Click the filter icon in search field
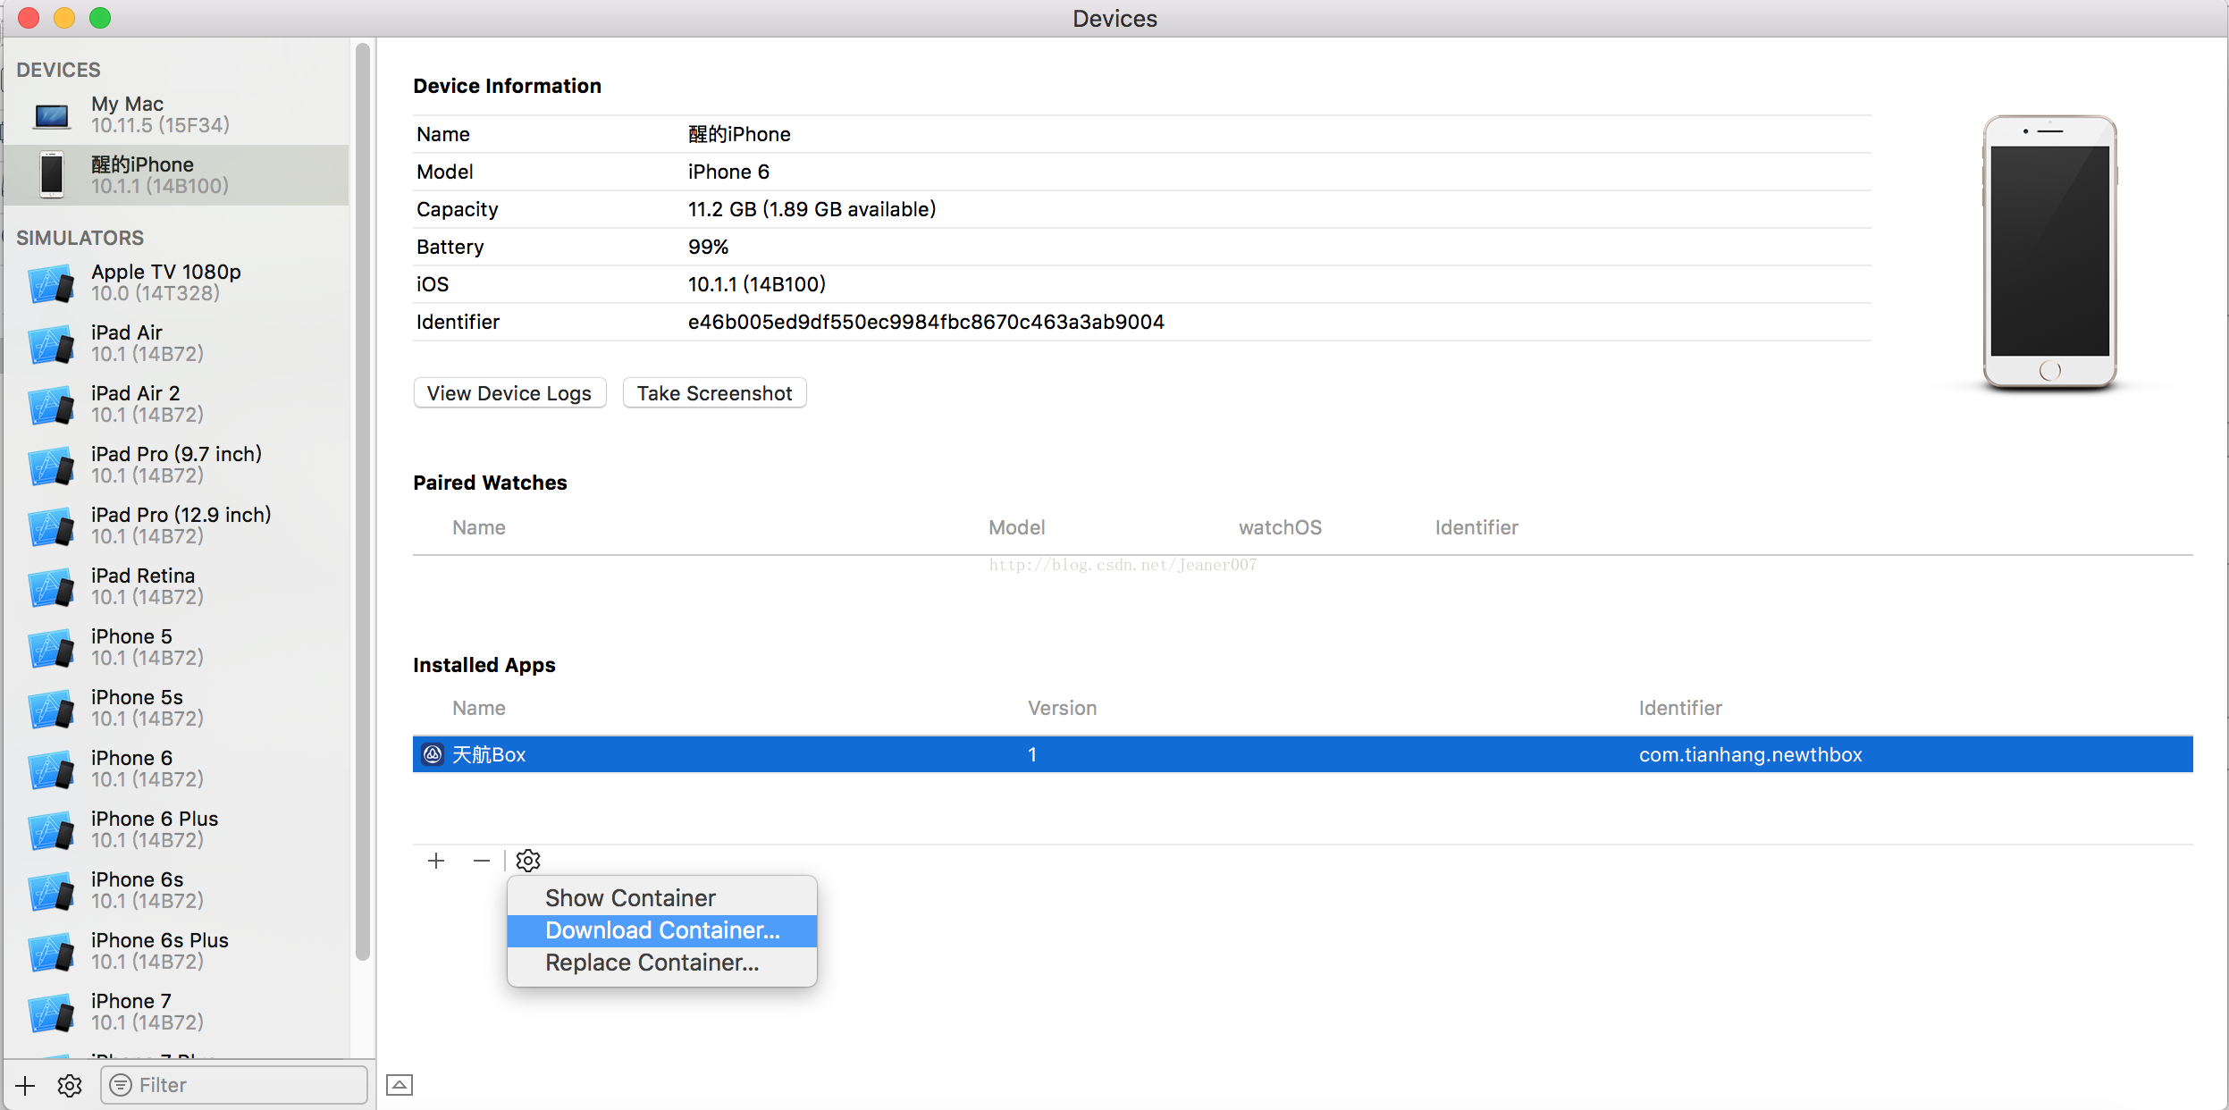The width and height of the screenshot is (2229, 1110). point(121,1085)
